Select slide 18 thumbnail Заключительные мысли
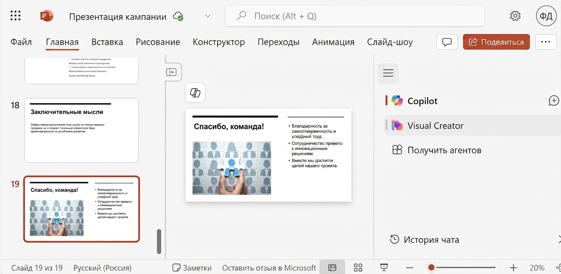Screen dimensions: 561x274 (x=81, y=130)
